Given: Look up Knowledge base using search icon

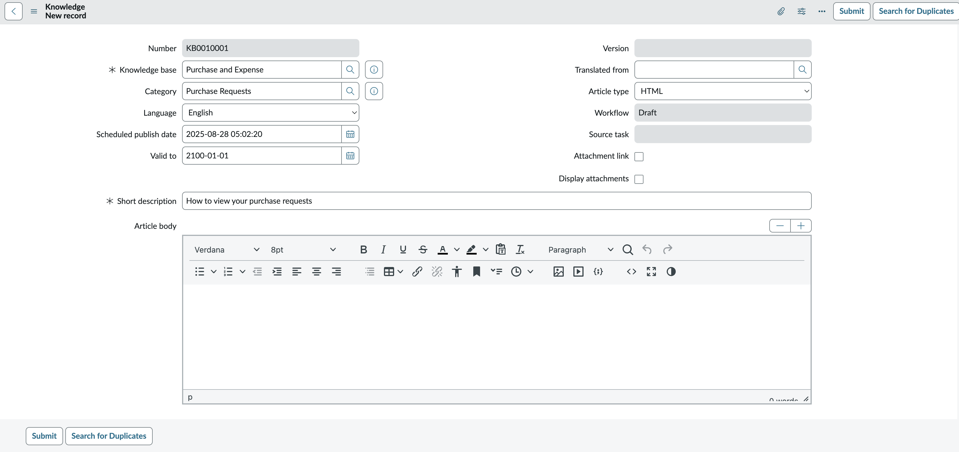Looking at the screenshot, I should (350, 70).
